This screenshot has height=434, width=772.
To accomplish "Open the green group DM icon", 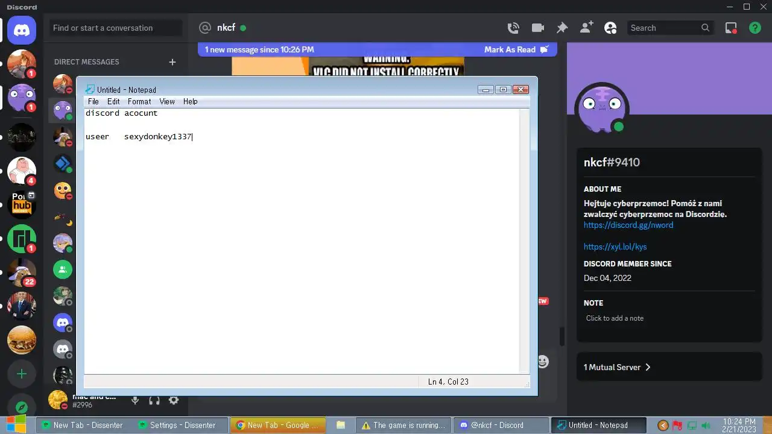I will coord(63,269).
